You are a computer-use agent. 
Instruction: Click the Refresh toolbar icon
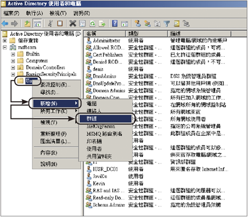click(93, 24)
